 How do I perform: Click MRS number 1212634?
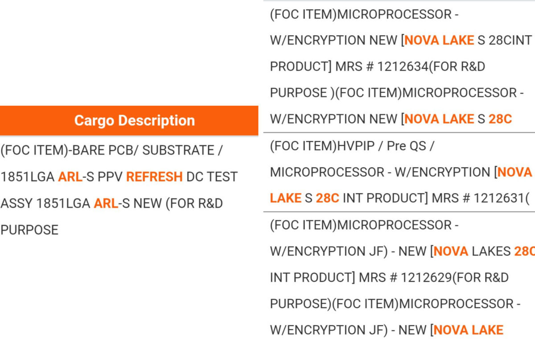(403, 66)
